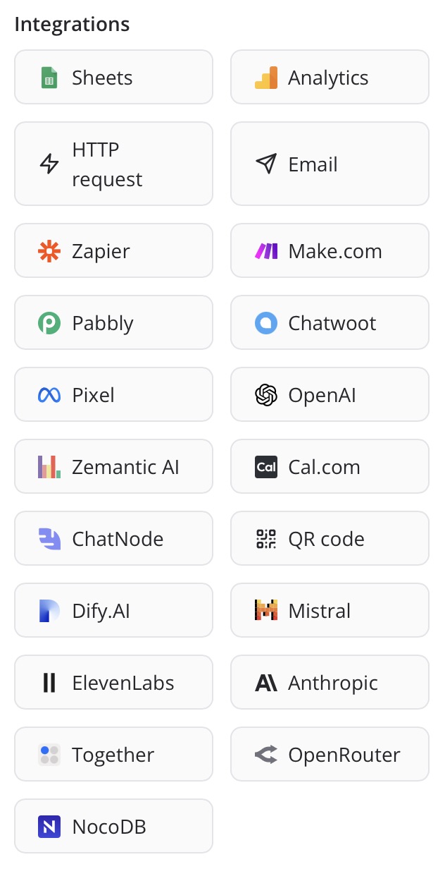Click the Analytics bar chart icon
The height and width of the screenshot is (869, 445).
click(x=265, y=78)
